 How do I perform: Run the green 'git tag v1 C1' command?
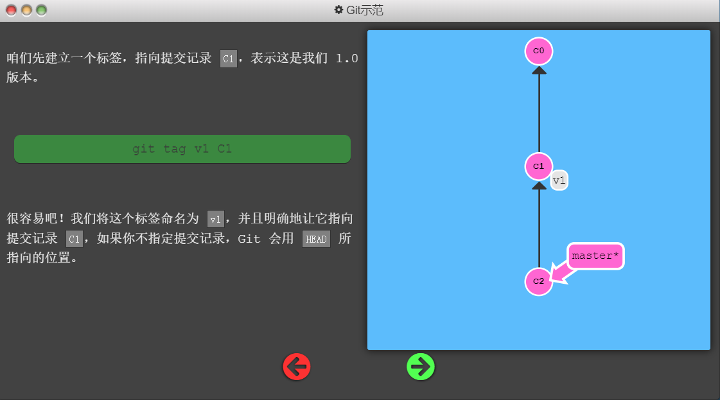pos(182,149)
